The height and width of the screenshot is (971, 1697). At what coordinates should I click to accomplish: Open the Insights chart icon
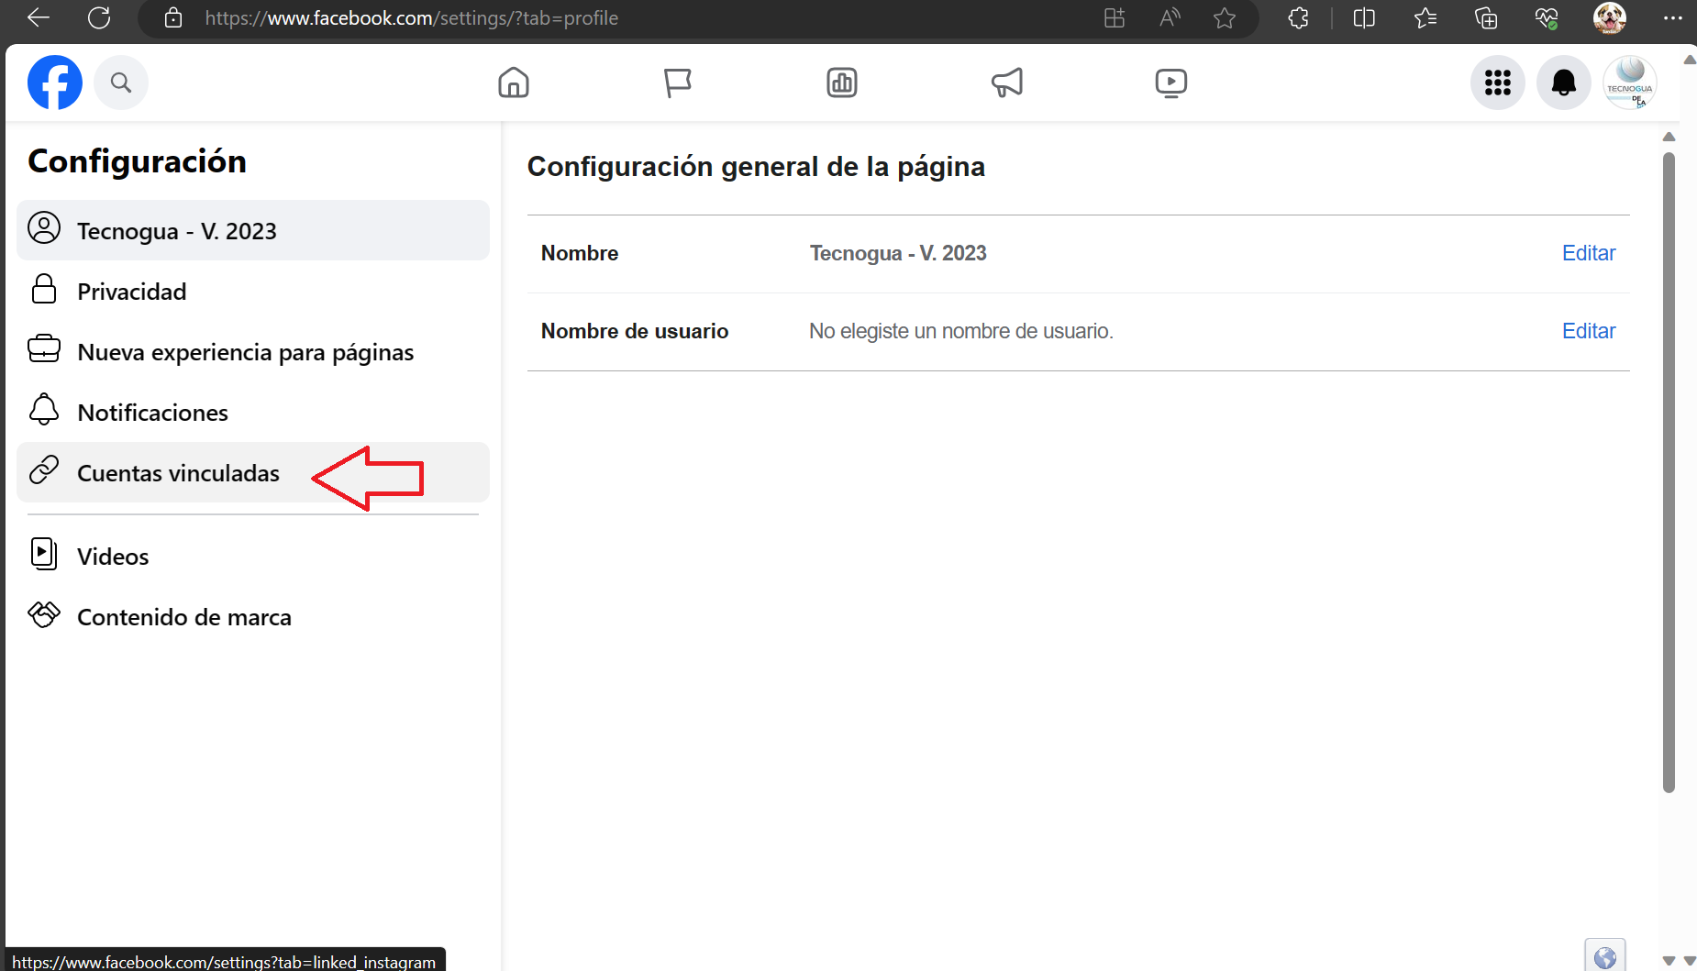pos(841,83)
